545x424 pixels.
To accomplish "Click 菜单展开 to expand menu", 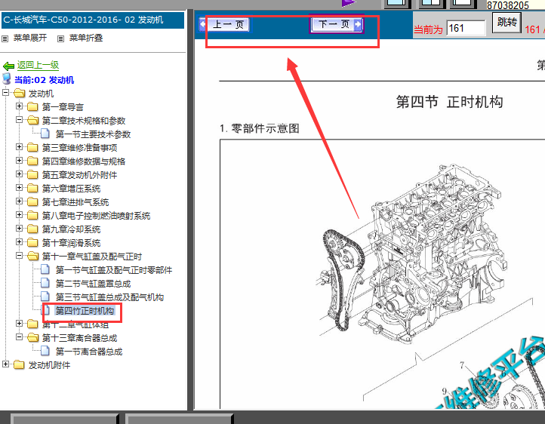I will point(30,38).
